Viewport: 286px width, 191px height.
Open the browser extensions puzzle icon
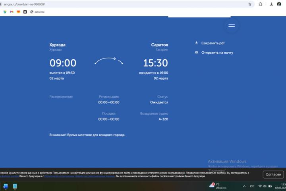(261, 4)
